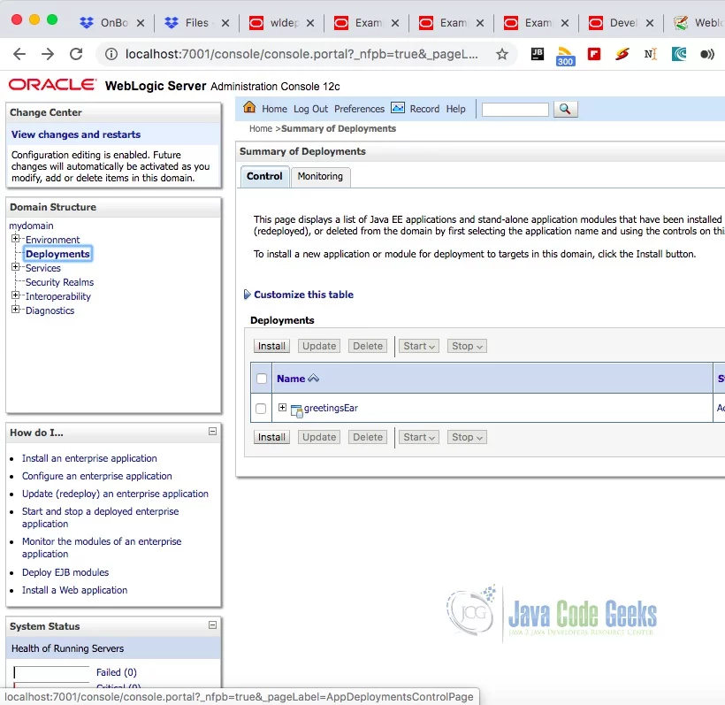Switch to the OnBo browser tab

pos(114,23)
